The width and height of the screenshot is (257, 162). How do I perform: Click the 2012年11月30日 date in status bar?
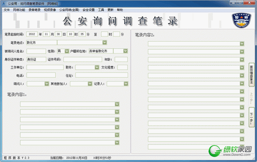click(x=77, y=158)
